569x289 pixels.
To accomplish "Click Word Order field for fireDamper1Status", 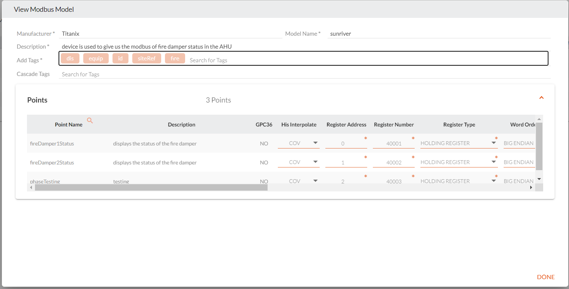I will tap(519, 143).
